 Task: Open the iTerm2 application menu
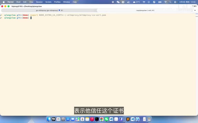(x=10, y=2)
